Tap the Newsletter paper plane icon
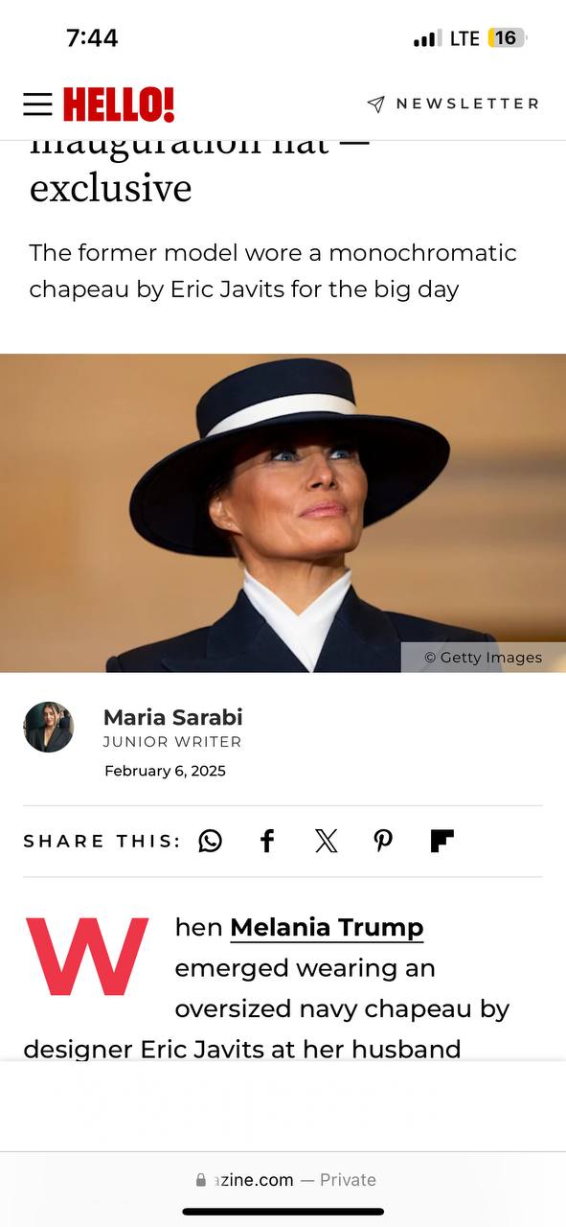The height and width of the screenshot is (1227, 566). click(376, 104)
